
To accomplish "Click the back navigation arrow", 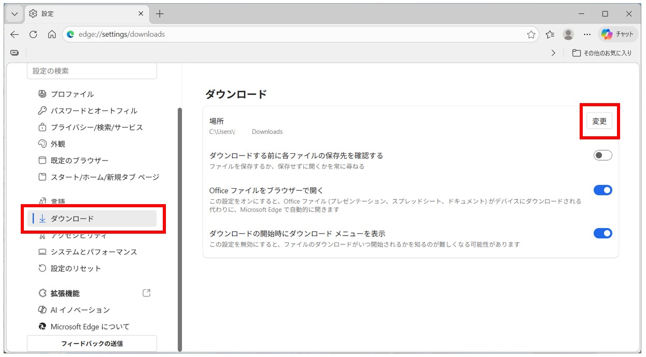I will click(x=14, y=34).
